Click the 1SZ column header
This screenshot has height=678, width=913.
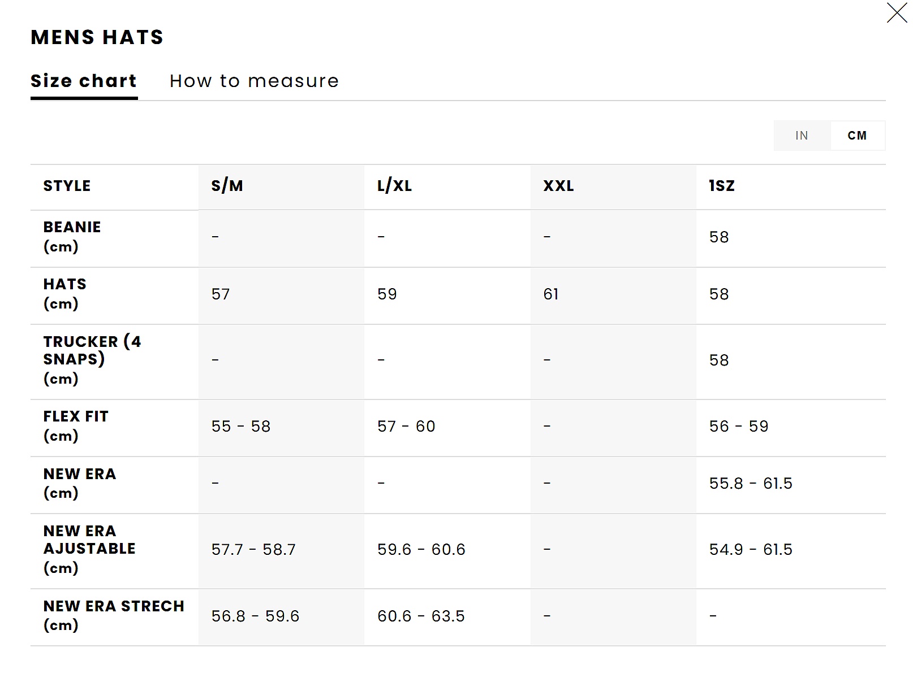click(721, 186)
